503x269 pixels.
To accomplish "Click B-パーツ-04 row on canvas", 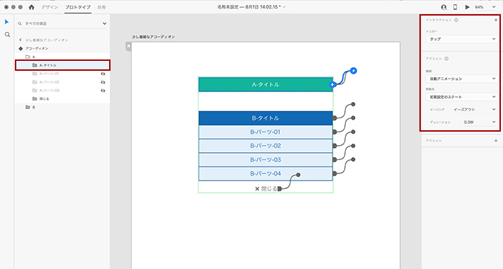I will (266, 173).
